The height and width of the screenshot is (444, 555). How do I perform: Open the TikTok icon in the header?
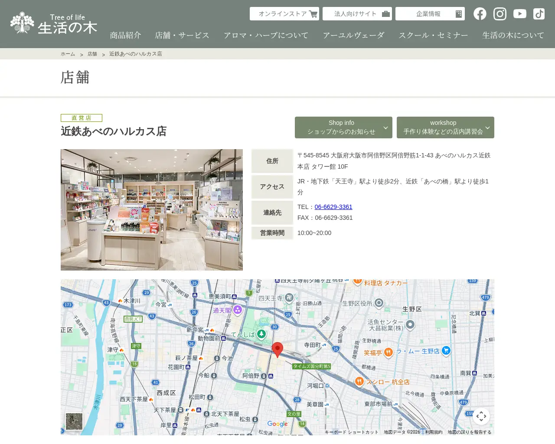point(539,13)
